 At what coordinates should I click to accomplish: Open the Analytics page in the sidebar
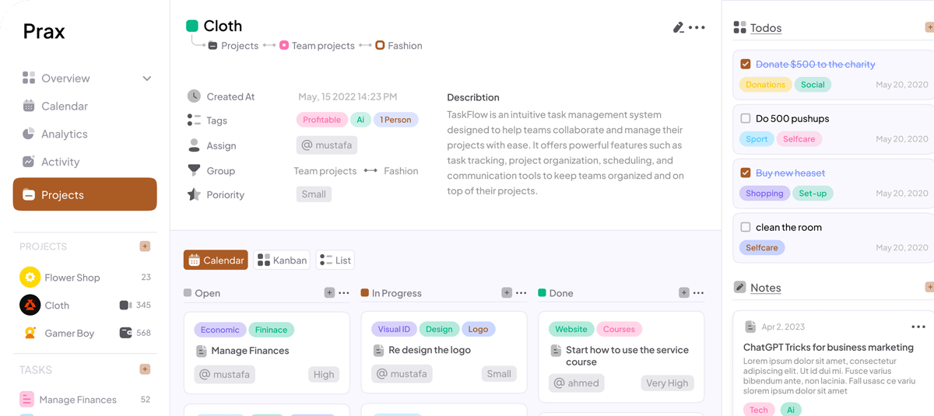64,134
